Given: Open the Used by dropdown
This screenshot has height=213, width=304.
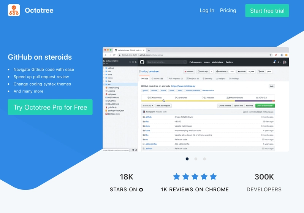Looking at the screenshot, I should pos(203,72).
